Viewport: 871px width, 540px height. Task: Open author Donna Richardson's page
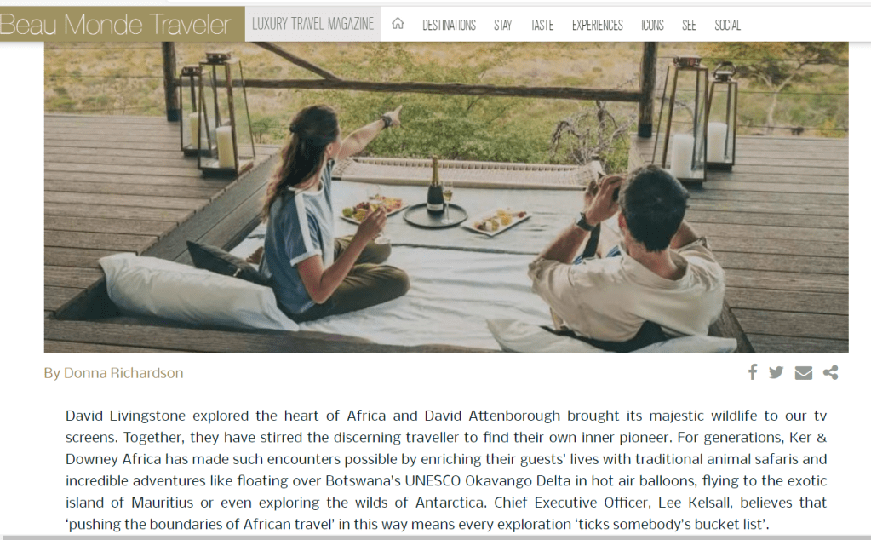point(123,373)
